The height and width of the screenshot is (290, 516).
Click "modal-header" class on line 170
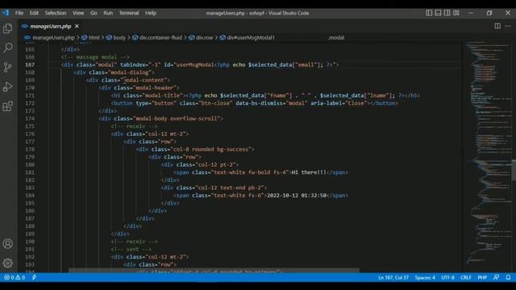(155, 88)
